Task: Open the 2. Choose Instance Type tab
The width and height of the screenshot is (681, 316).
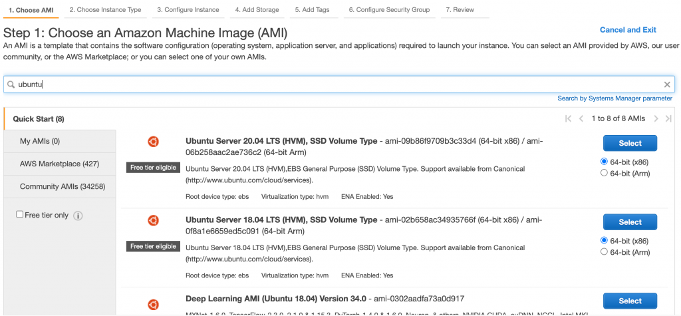Action: pyautogui.click(x=106, y=9)
